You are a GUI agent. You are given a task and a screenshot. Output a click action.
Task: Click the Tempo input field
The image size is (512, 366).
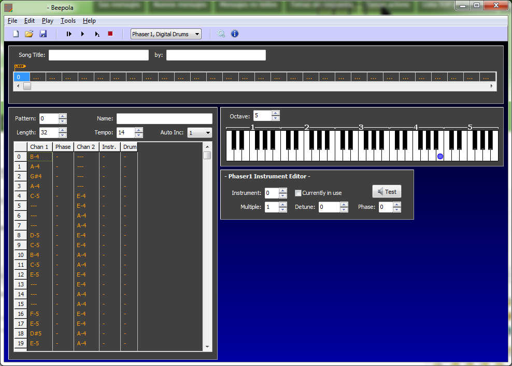[x=126, y=132]
